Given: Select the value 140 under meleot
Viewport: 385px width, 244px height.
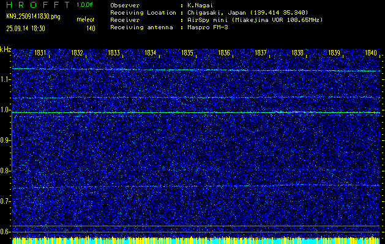Looking at the screenshot, I should 91,29.
